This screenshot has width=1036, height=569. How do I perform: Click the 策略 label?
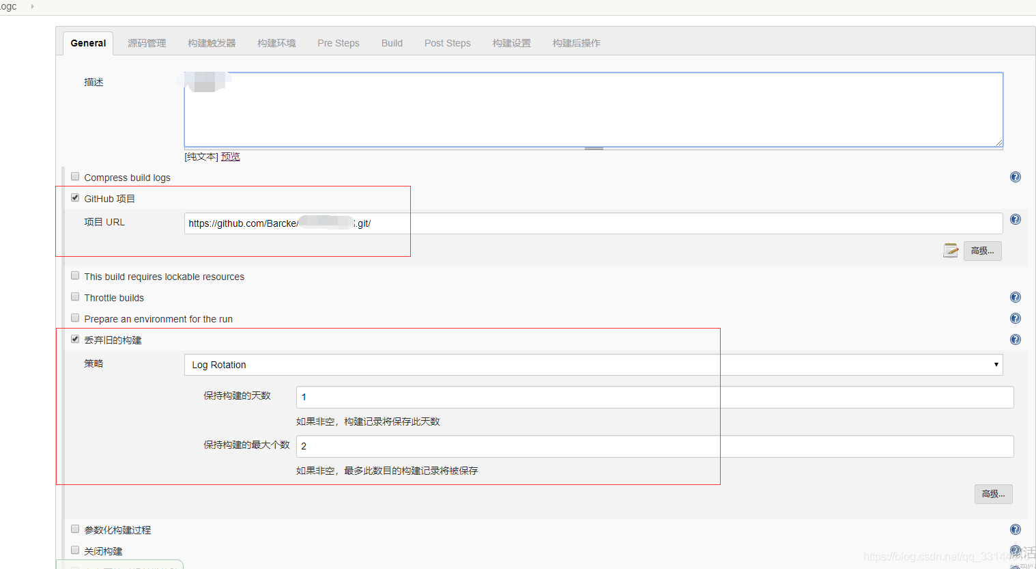[x=93, y=363]
